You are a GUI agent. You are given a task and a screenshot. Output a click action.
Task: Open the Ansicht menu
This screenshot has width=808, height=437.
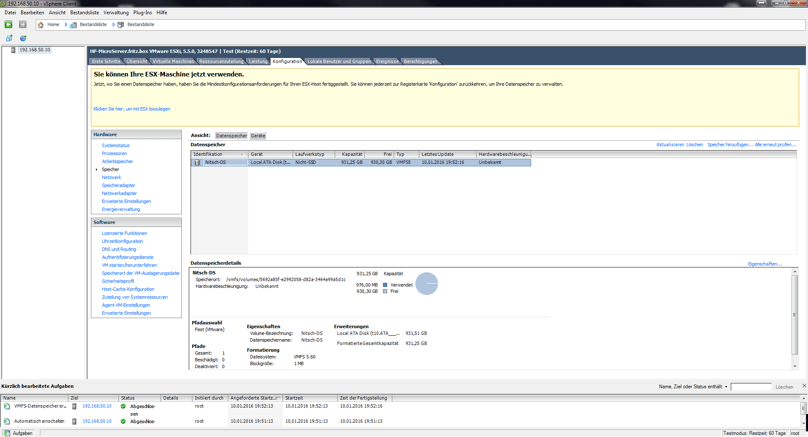tap(57, 13)
